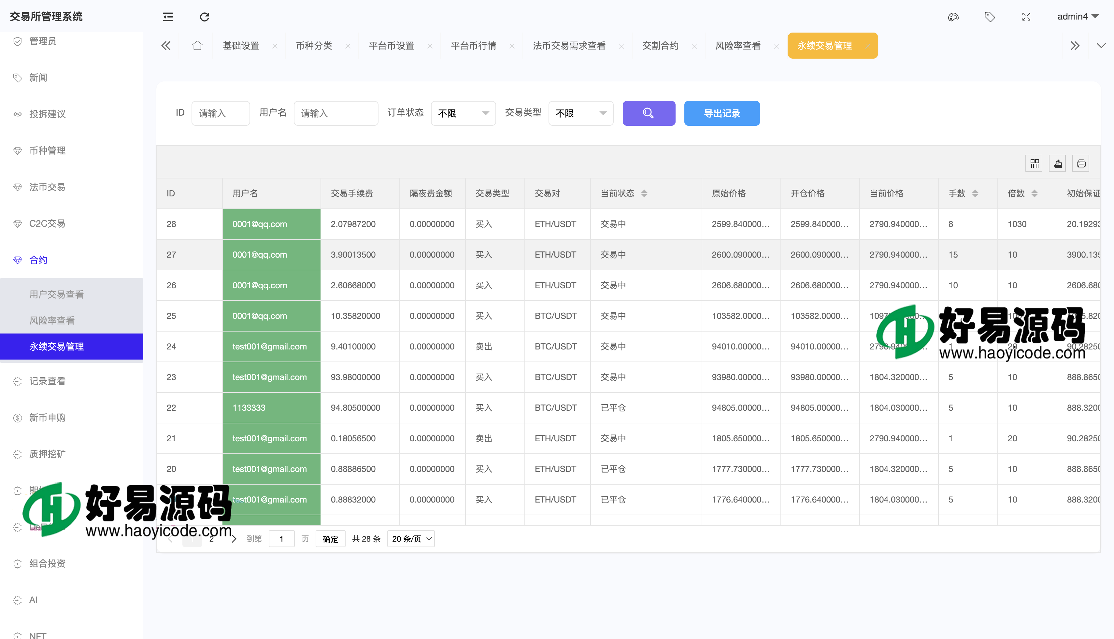Viewport: 1114px width, 639px height.
Task: Enter fullscreen mode using the expand icon
Action: point(1026,17)
